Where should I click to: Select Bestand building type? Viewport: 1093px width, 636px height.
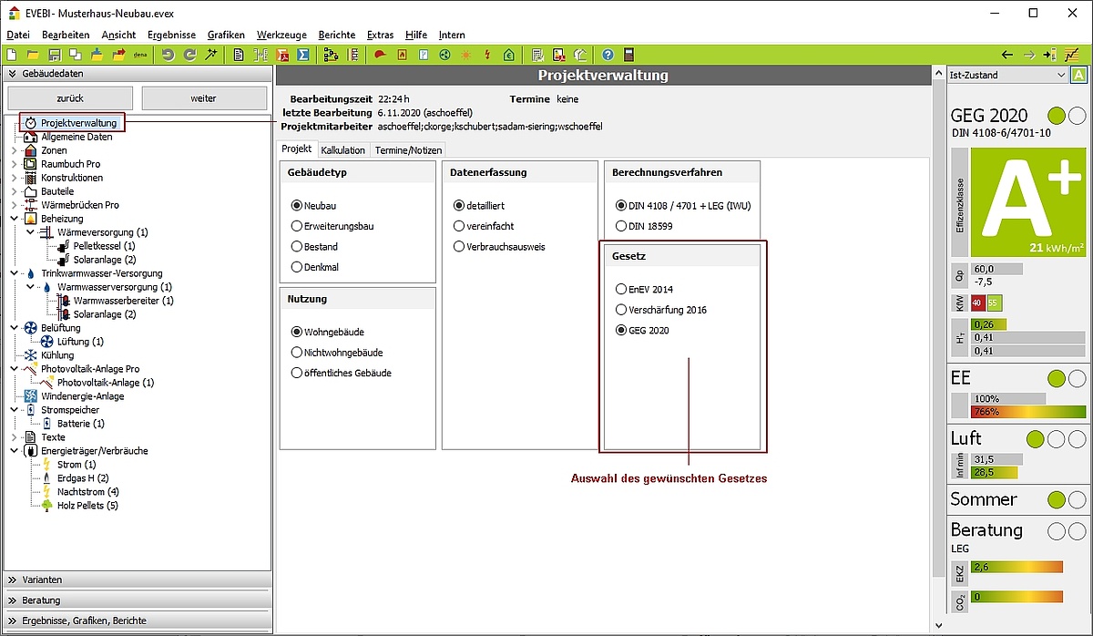(x=314, y=246)
